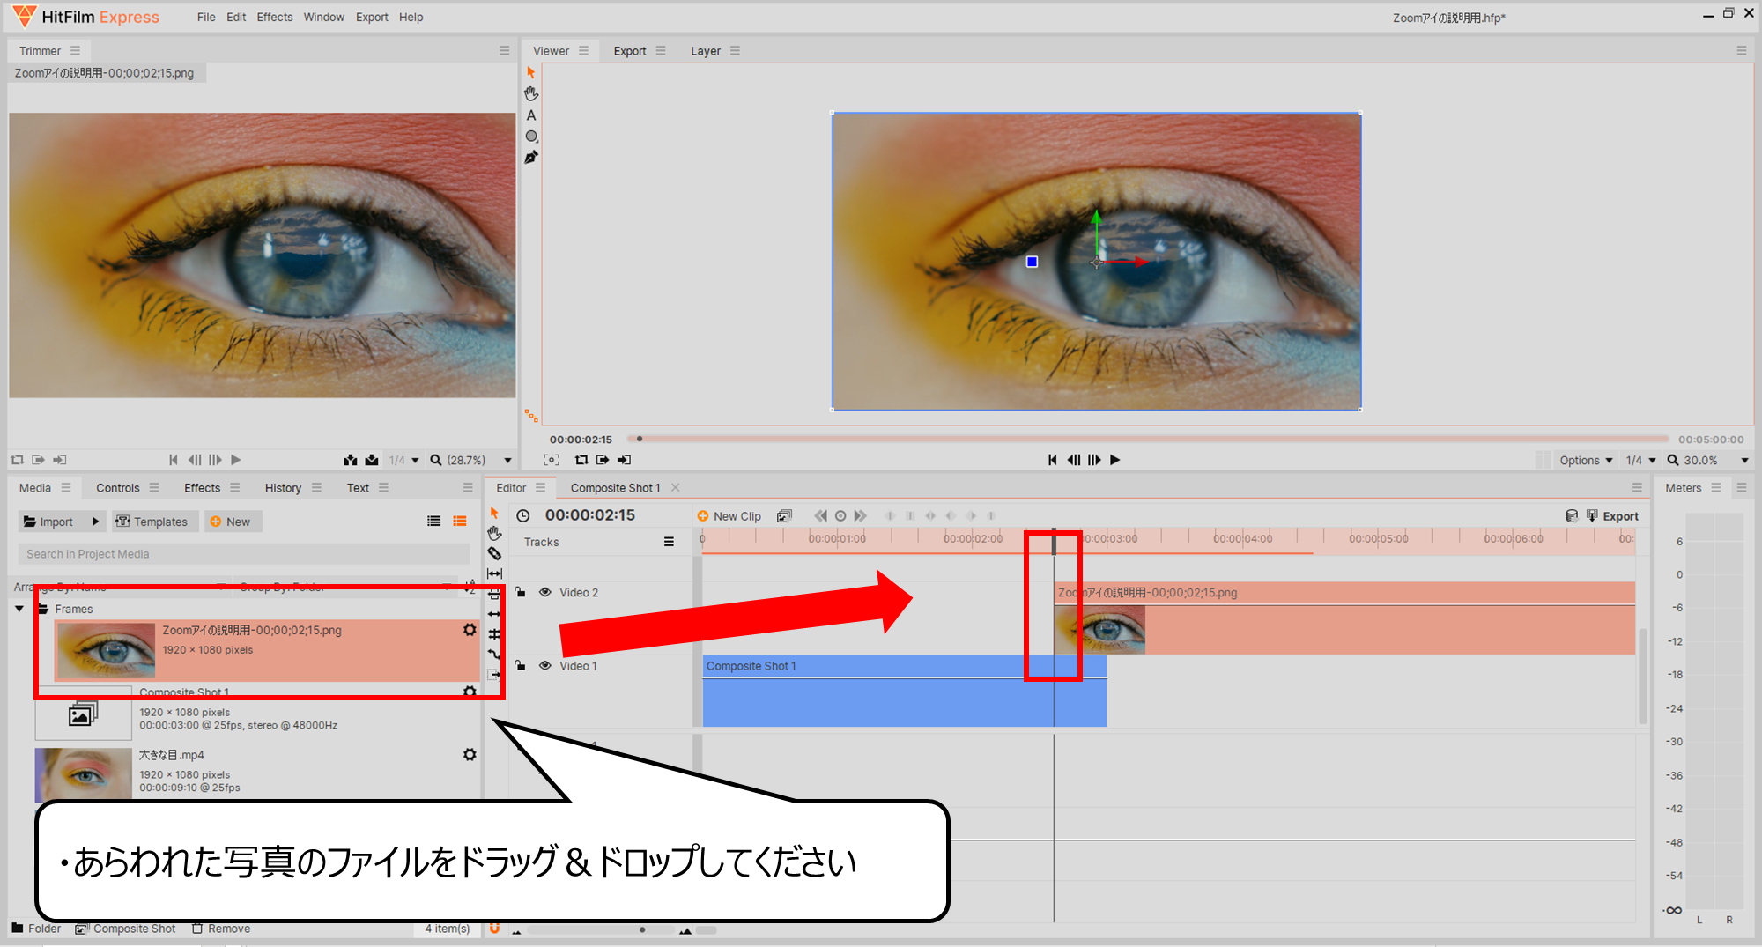1762x947 pixels.
Task: Open the Viewer Options dropdown
Action: pos(1586,460)
